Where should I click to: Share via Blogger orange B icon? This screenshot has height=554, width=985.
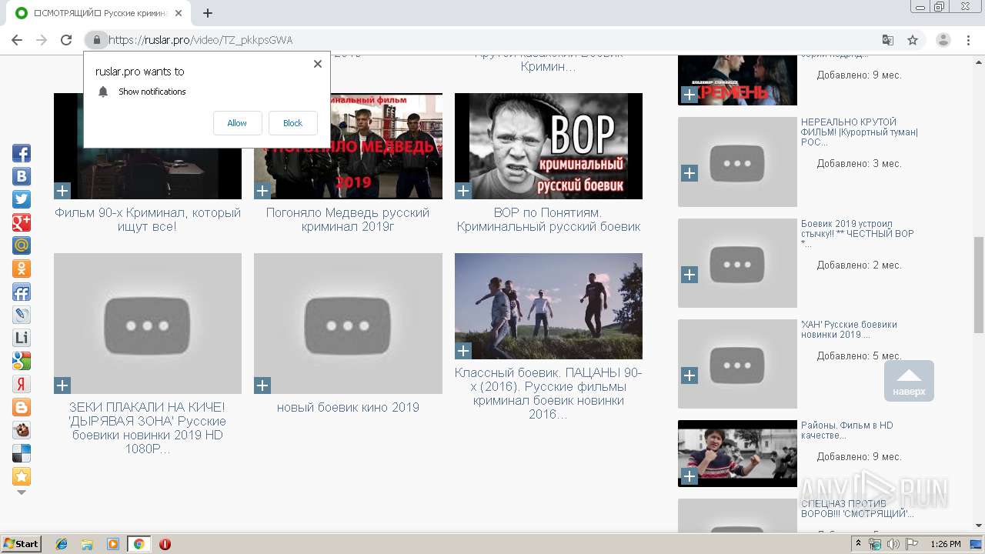point(22,407)
